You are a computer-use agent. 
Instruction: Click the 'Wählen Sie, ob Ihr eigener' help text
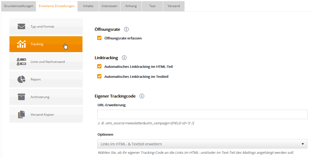196,153
